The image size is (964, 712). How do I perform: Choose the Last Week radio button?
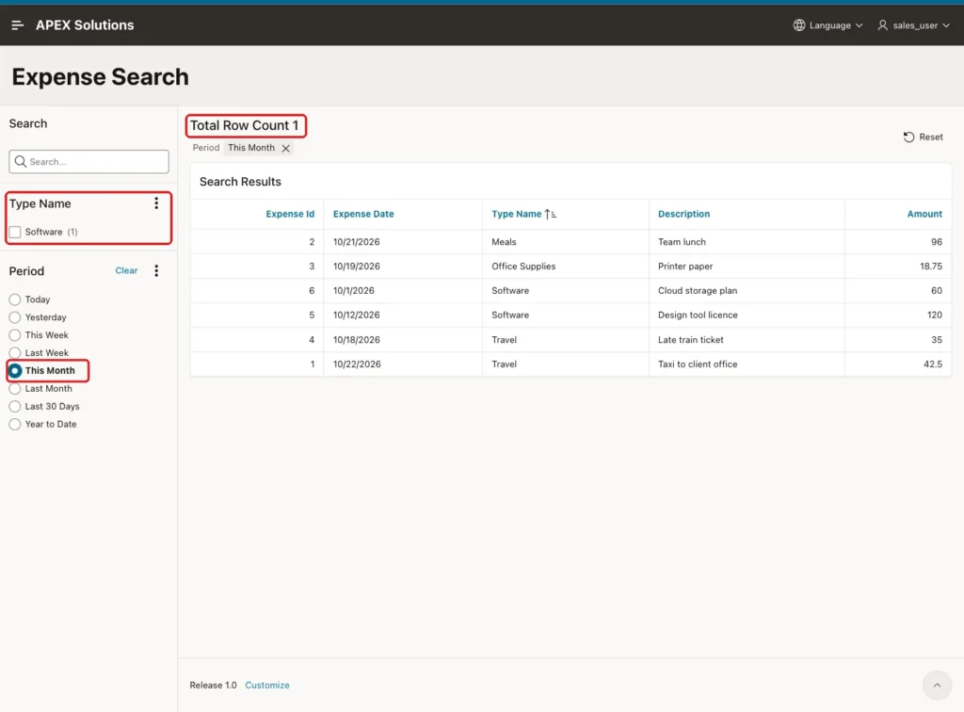click(15, 353)
